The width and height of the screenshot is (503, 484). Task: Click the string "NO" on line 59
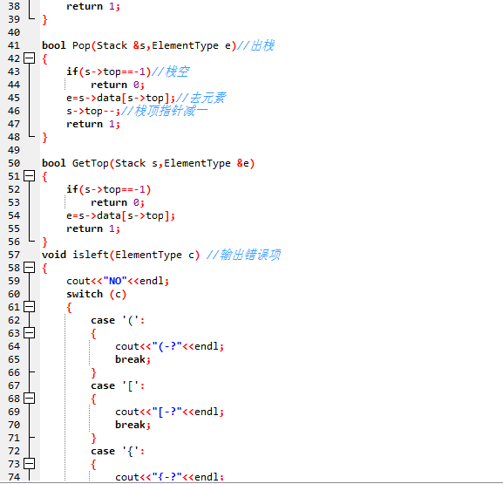(115, 281)
